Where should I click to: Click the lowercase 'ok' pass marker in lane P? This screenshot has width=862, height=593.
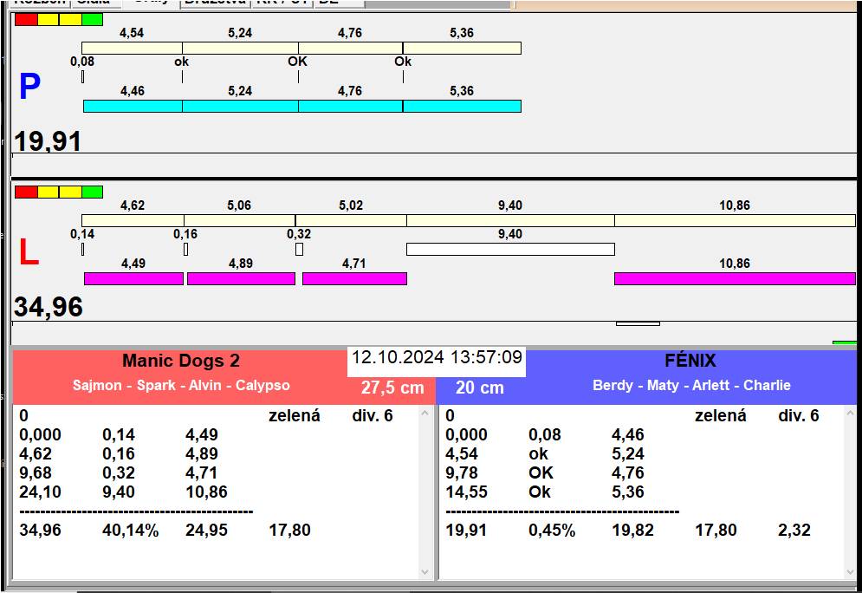coord(181,62)
